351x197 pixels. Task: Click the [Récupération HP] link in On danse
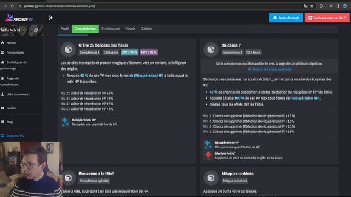pyautogui.click(x=305, y=99)
